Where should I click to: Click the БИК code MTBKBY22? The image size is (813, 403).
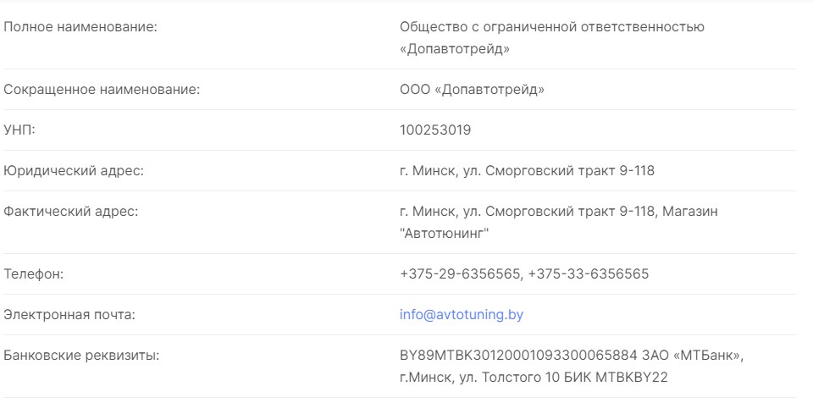pos(641,376)
